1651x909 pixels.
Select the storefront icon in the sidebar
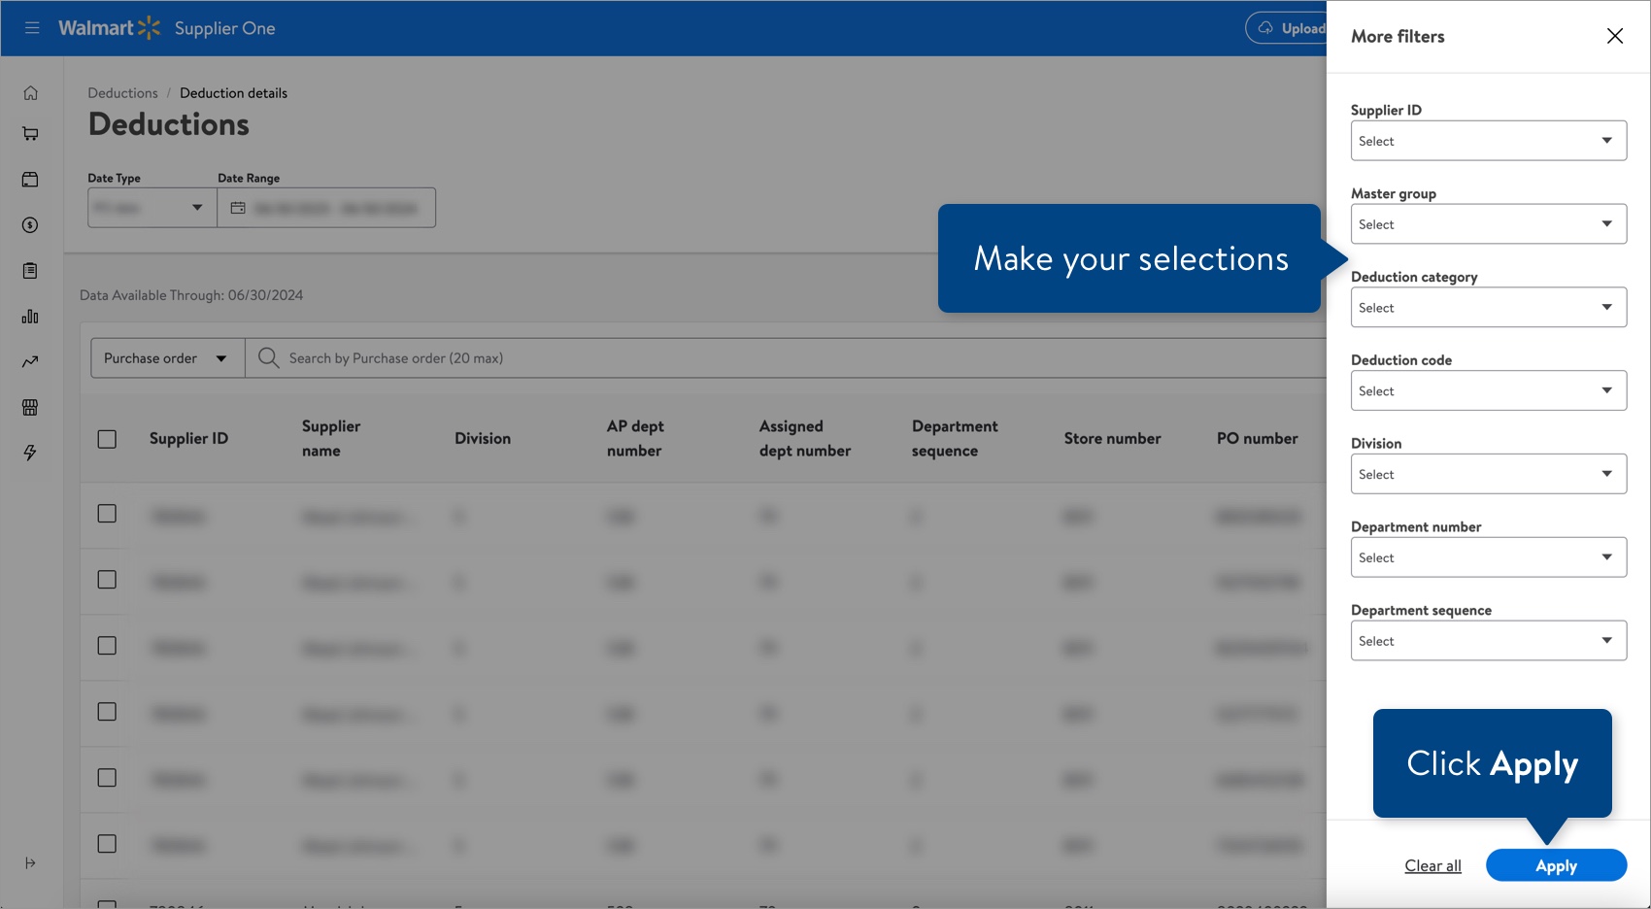point(30,407)
